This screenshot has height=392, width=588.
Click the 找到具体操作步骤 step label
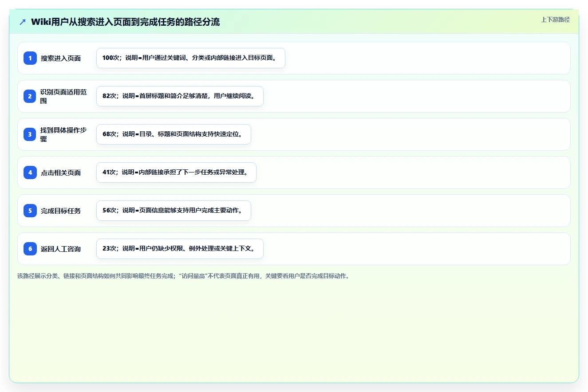tap(63, 134)
